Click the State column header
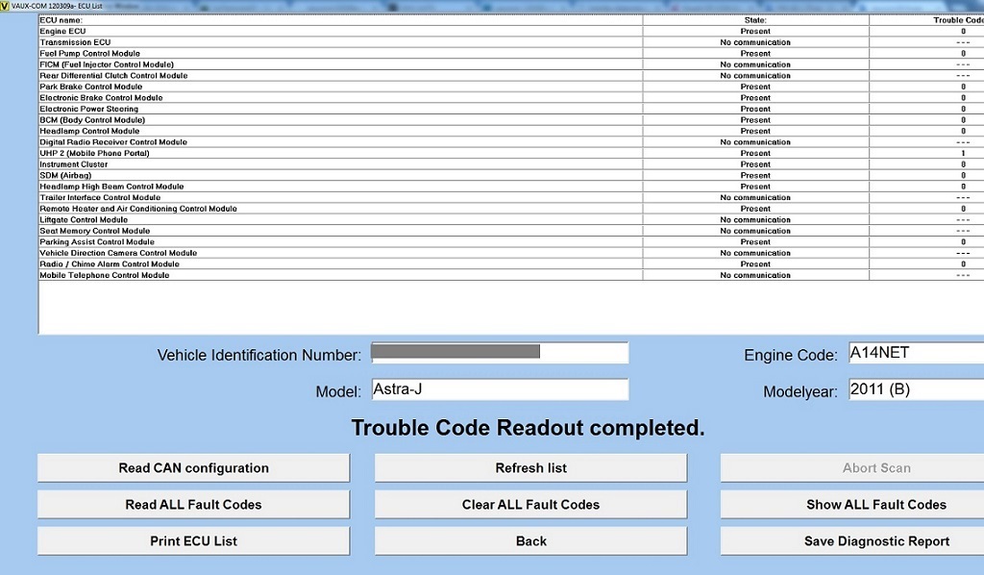Viewport: 984px width, 575px height. (x=755, y=20)
